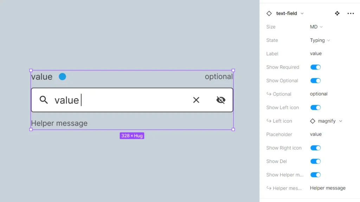Turn off the Show Optional switch

click(x=315, y=81)
